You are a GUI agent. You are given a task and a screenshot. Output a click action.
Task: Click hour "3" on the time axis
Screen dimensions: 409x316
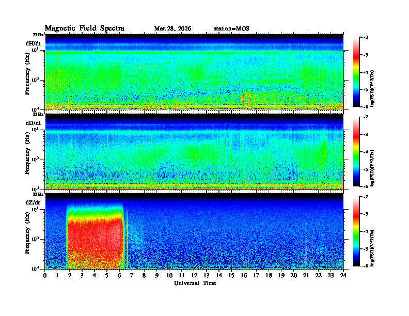pos(82,275)
